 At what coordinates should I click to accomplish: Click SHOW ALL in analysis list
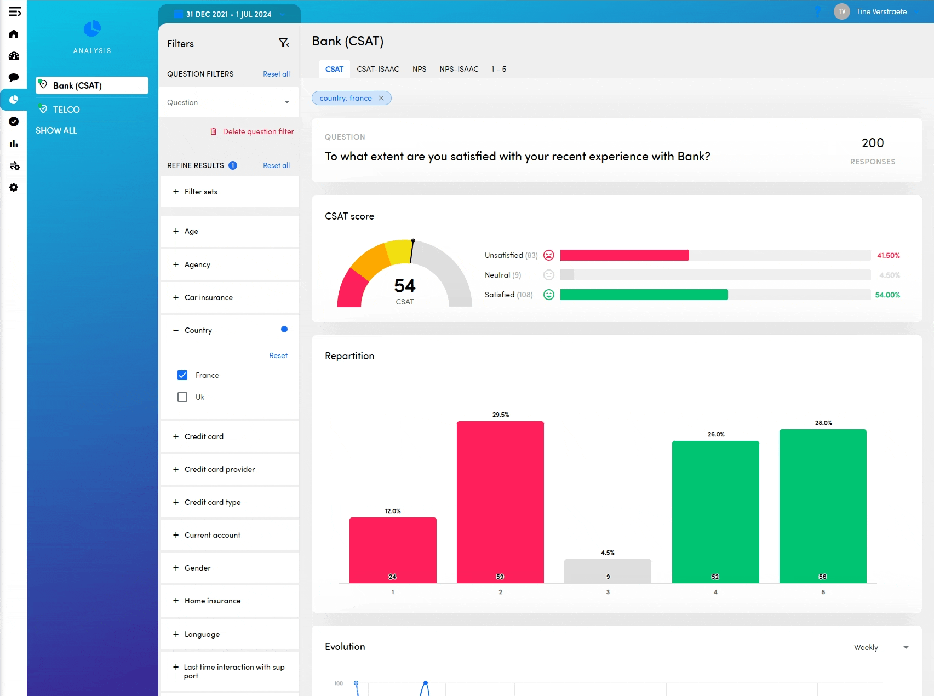pos(56,130)
